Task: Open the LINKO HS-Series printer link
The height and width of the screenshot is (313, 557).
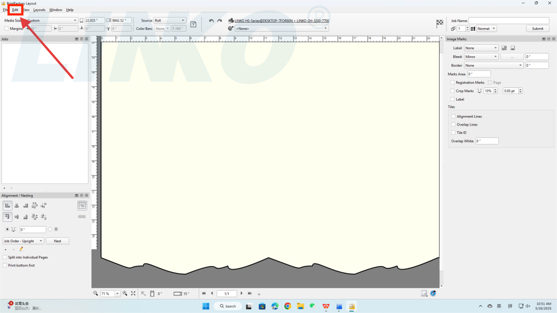Action: [x=282, y=20]
